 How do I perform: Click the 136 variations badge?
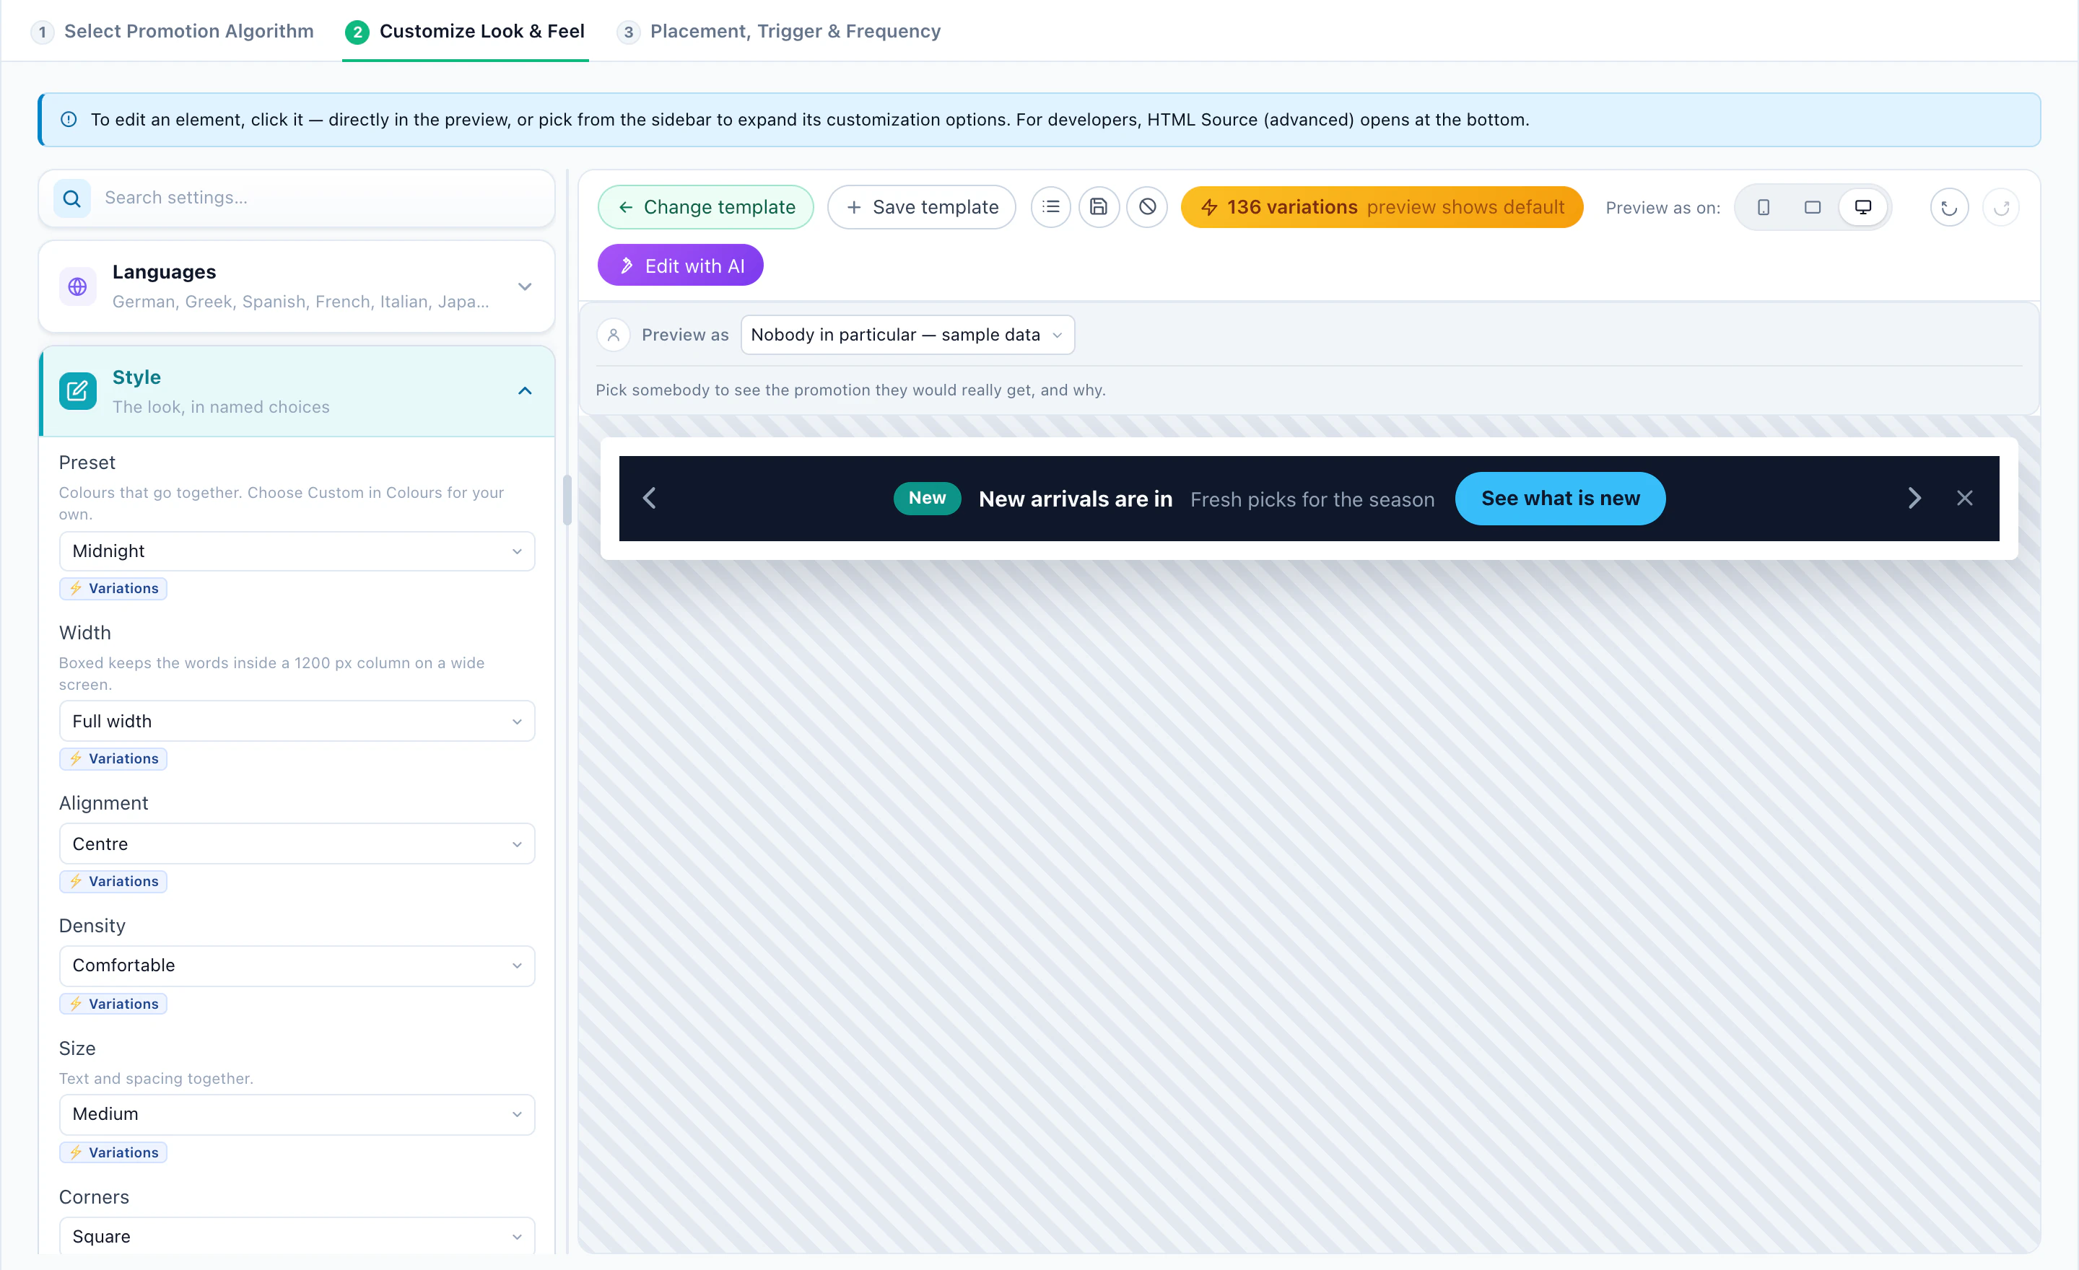(x=1381, y=207)
